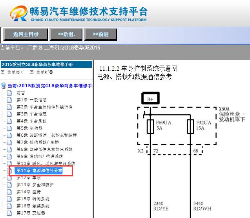250x218 pixels.
Task: Open 第2章 车身金属构件和装饰件
Action: click(x=44, y=107)
